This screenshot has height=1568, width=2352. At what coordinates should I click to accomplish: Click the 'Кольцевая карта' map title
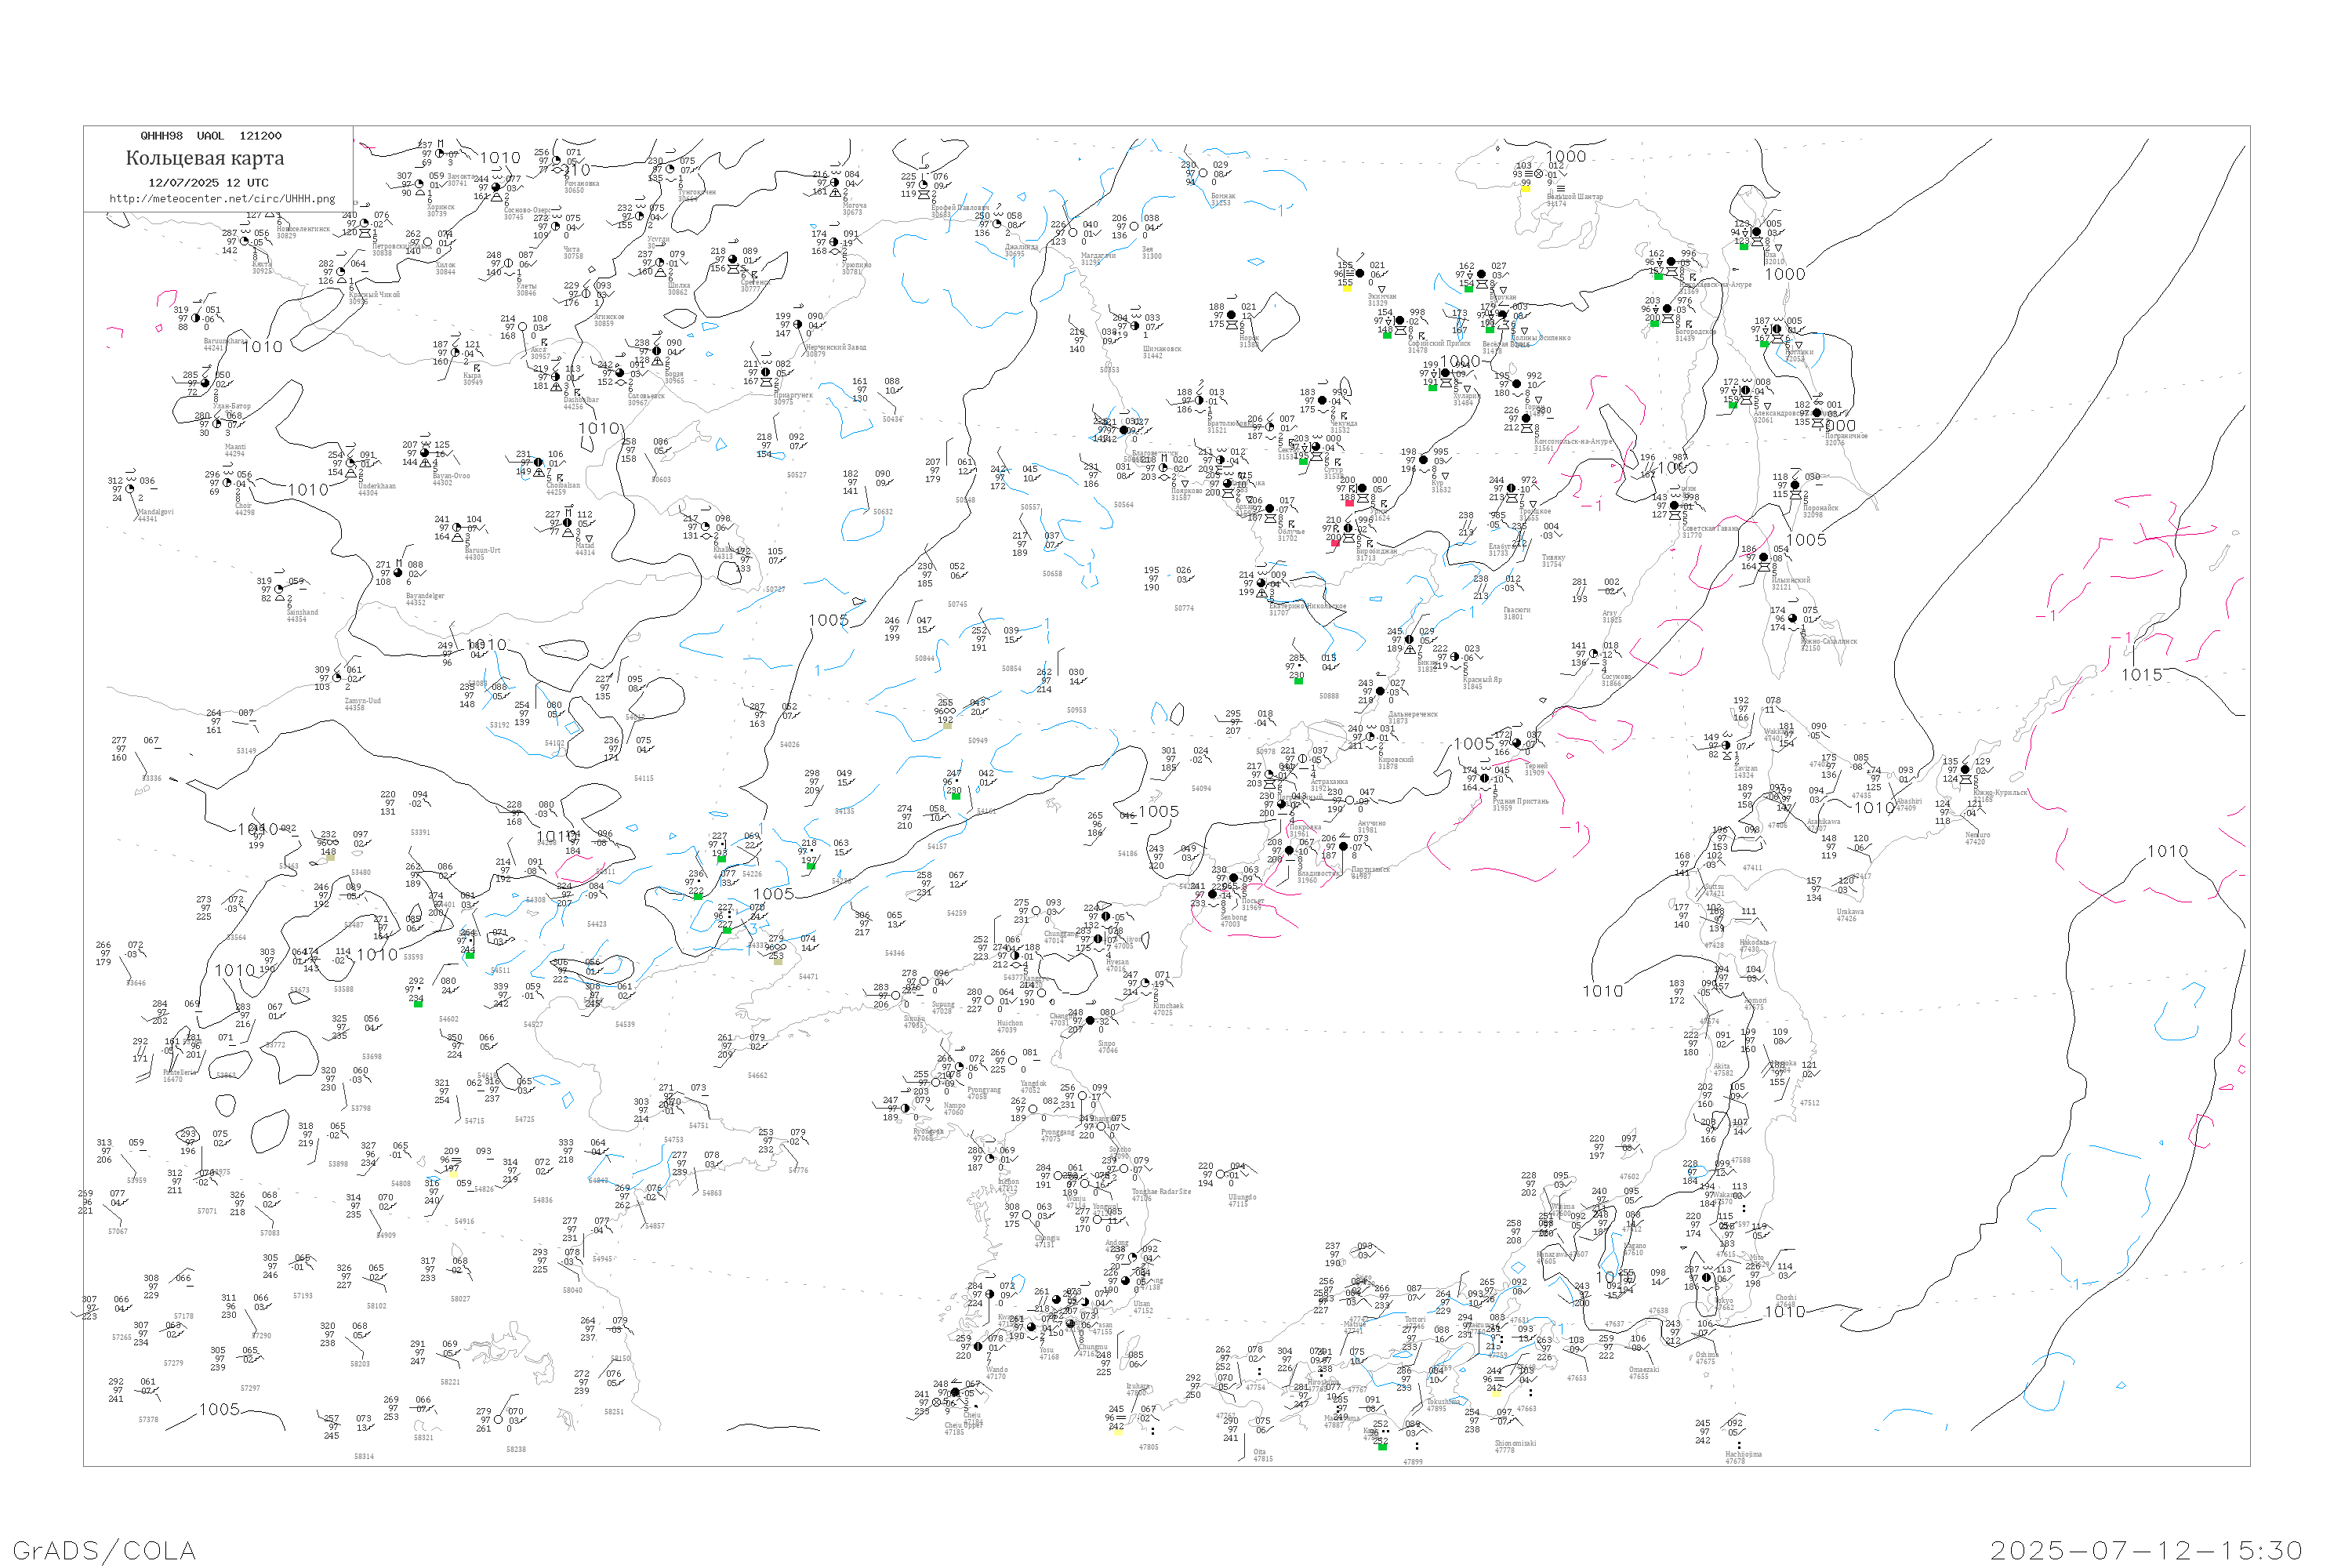205,158
